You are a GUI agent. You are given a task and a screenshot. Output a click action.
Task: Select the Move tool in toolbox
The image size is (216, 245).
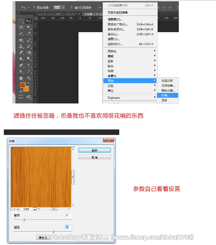[x=29, y=21]
